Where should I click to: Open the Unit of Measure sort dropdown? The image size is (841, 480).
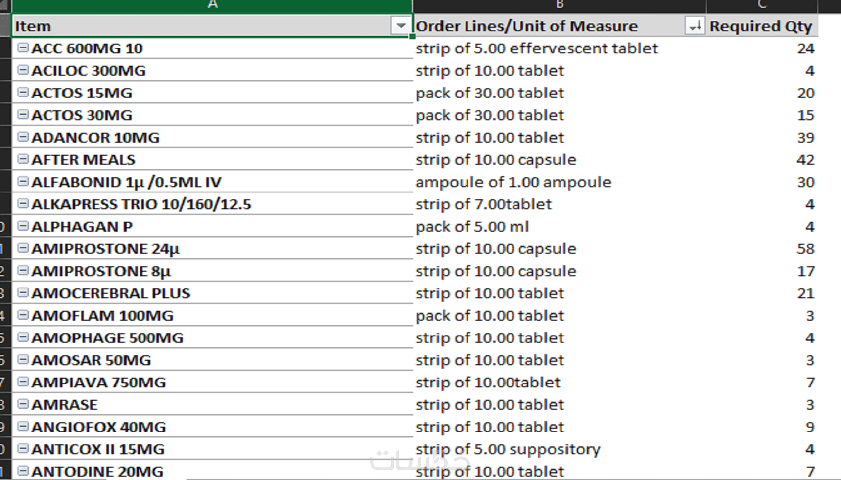695,26
